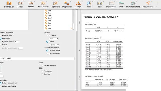Open the orthogonal rotation 'none' dropdown
The image size is (161, 91).
[x=54, y=39]
